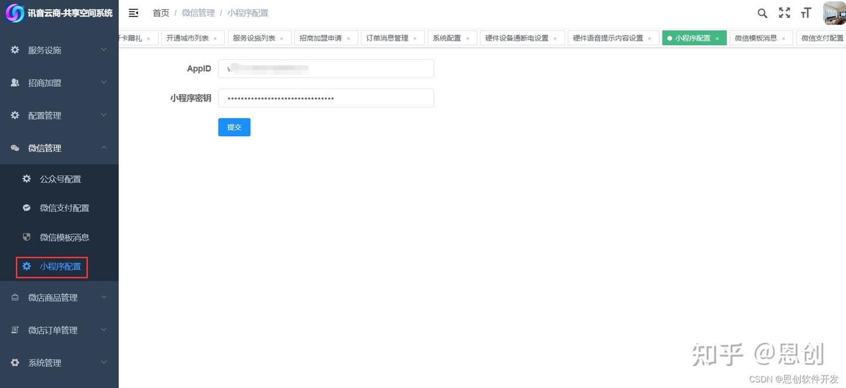Viewport: 846px width, 388px height.
Task: Click the 提交 submit button
Action: click(234, 127)
